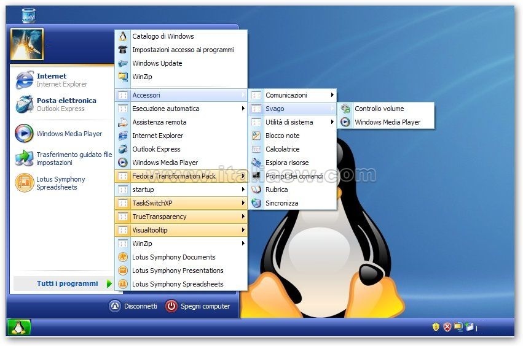Open Blocco note from Accessori
The width and height of the screenshot is (523, 346).
click(x=292, y=136)
